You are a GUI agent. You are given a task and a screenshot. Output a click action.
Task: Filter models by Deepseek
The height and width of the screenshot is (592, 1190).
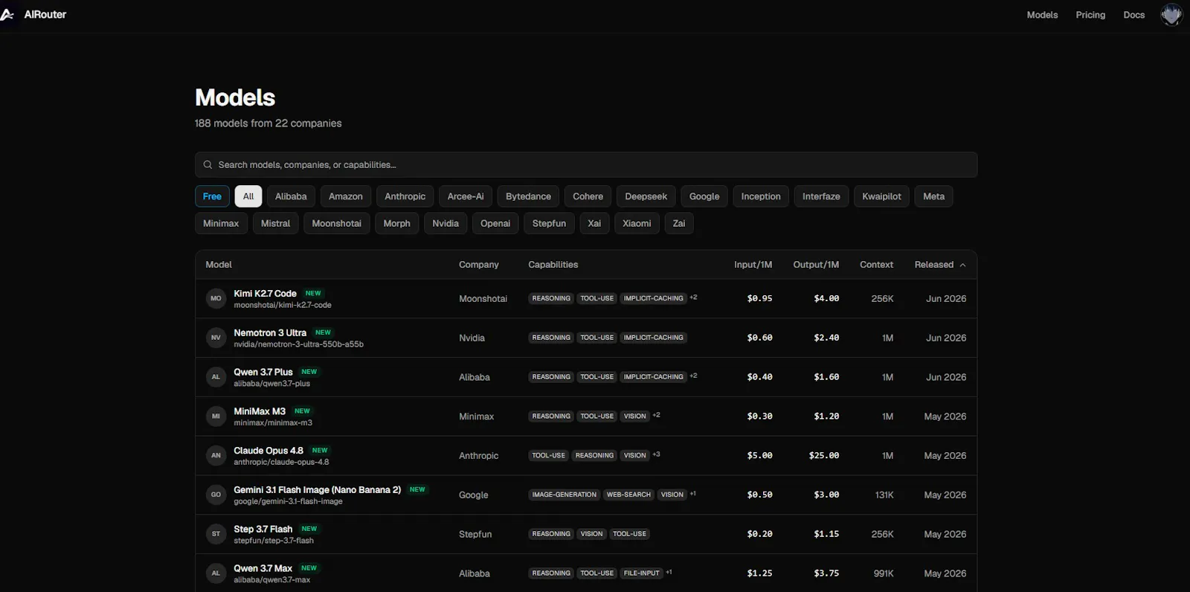[646, 196]
